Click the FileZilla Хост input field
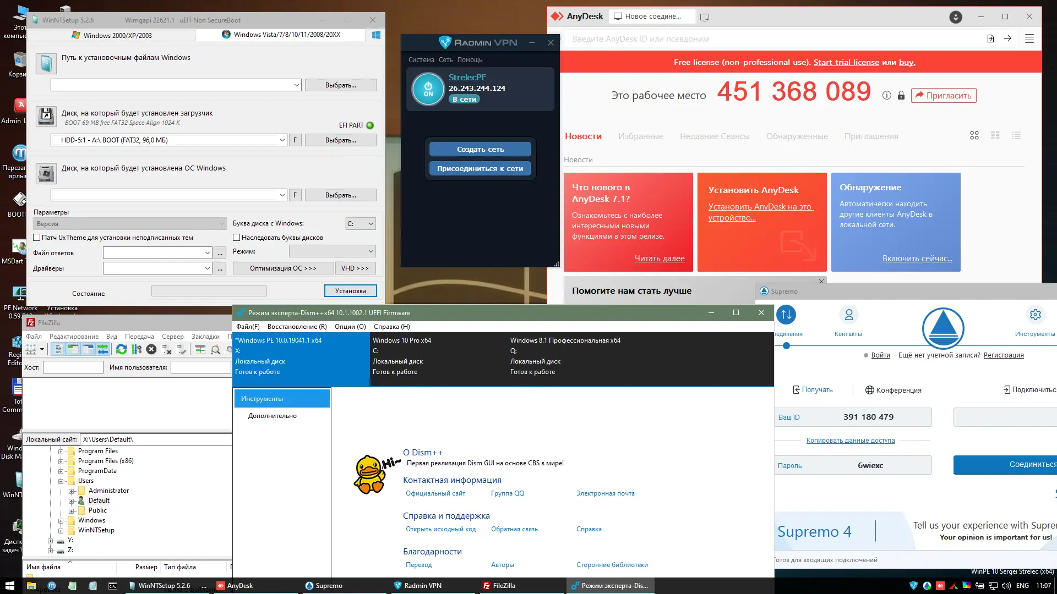 point(73,367)
